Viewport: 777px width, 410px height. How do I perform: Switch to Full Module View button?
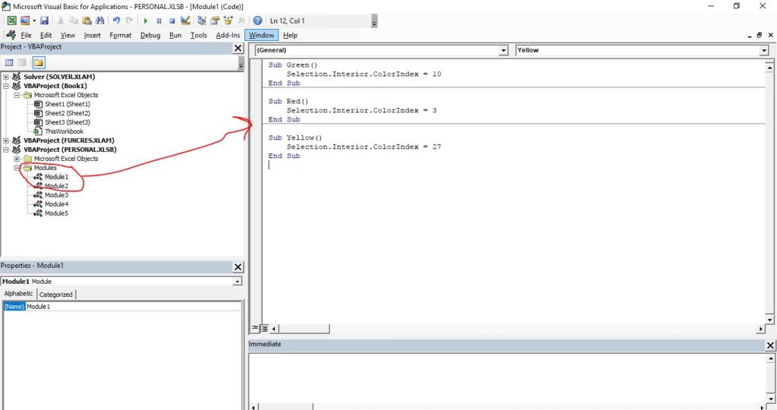click(x=264, y=329)
